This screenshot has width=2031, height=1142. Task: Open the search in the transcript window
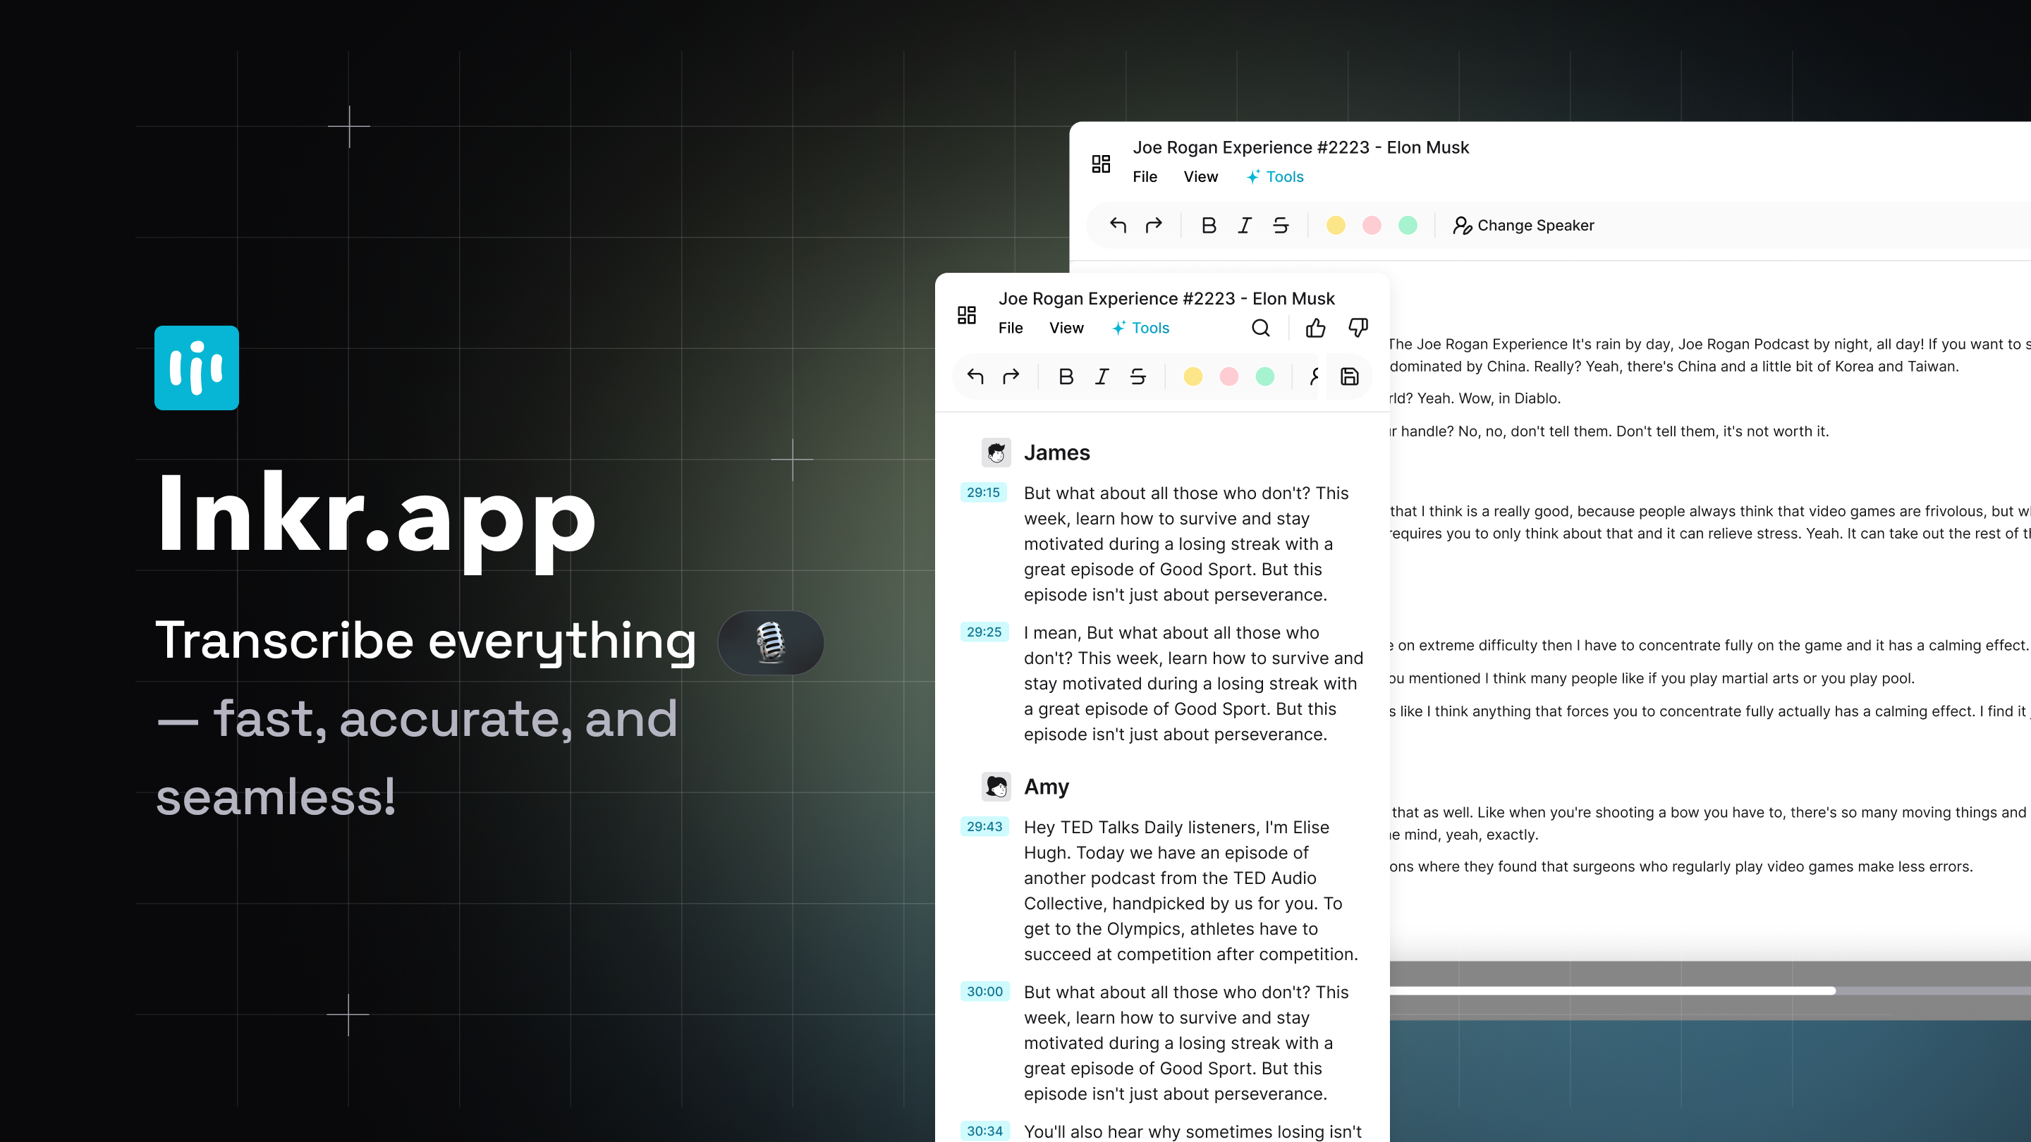click(1261, 328)
